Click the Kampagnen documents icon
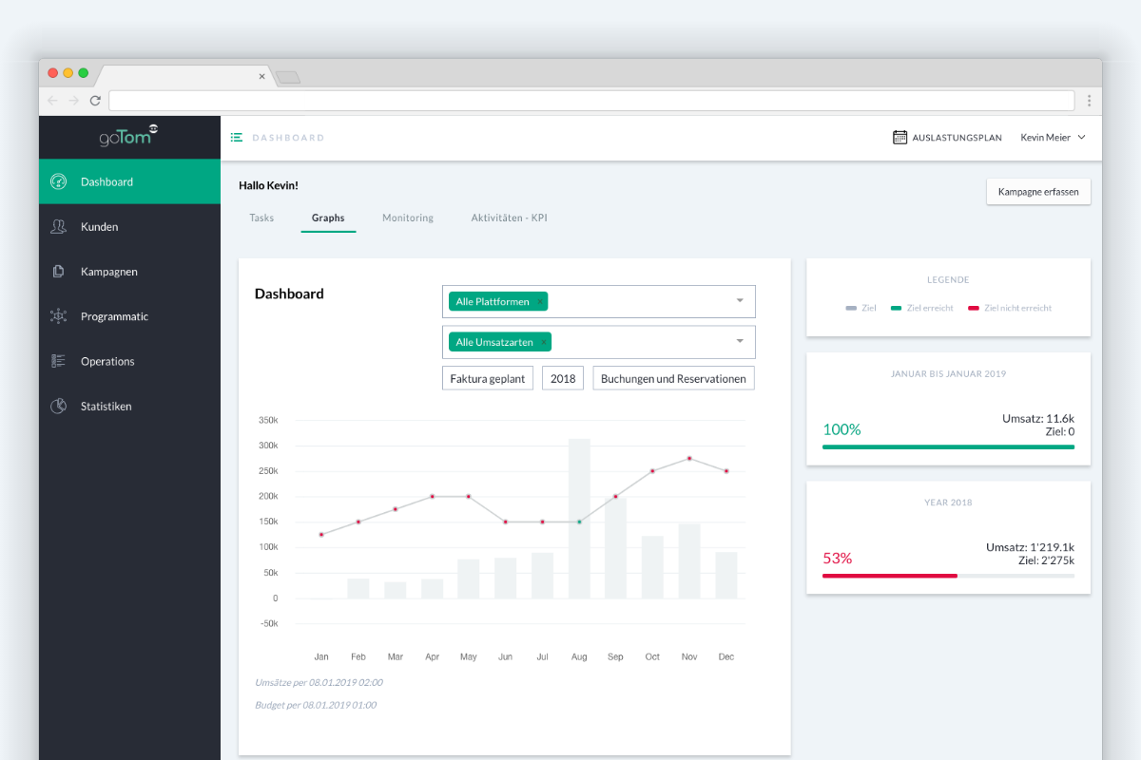 point(58,272)
